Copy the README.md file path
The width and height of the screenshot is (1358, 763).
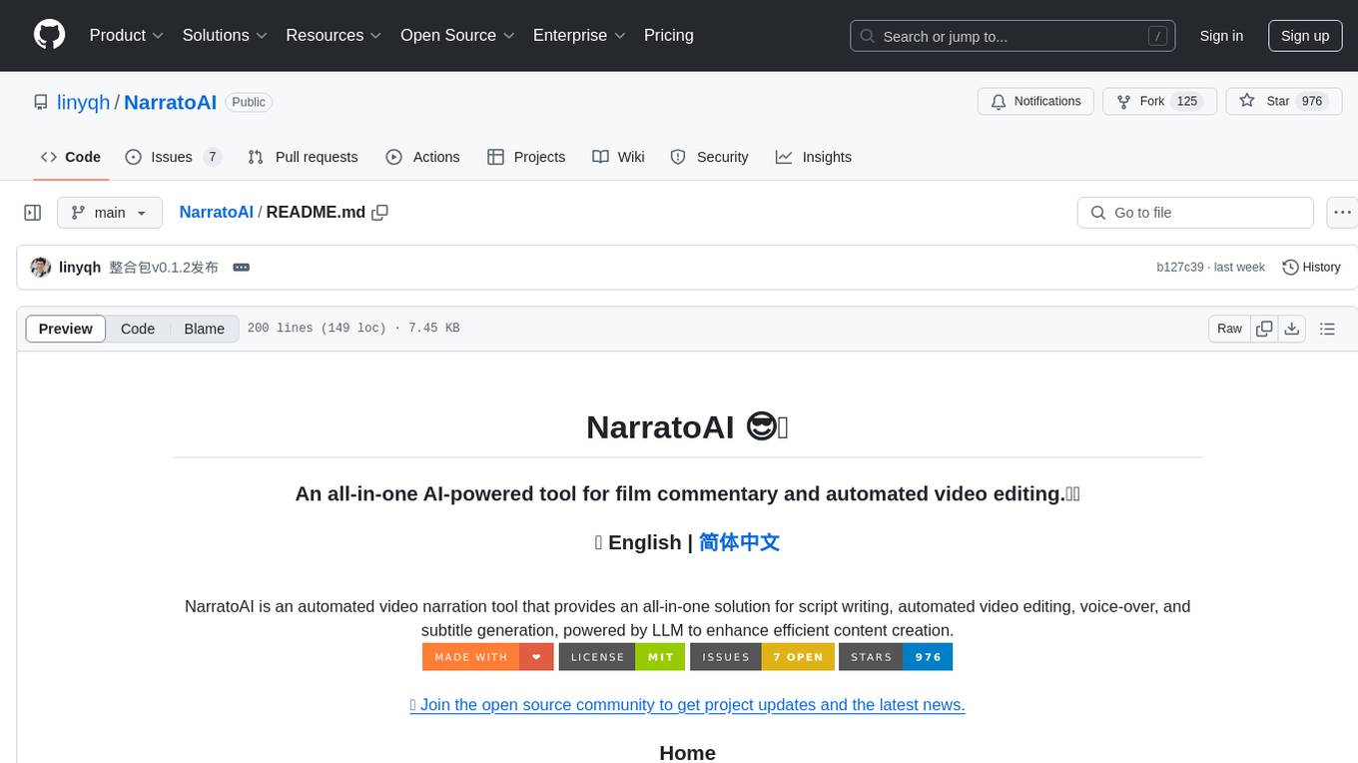(x=379, y=213)
